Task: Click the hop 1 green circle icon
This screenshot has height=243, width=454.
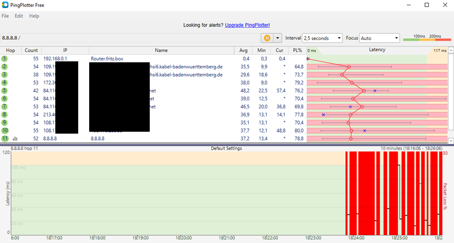Action: pyautogui.click(x=4, y=58)
